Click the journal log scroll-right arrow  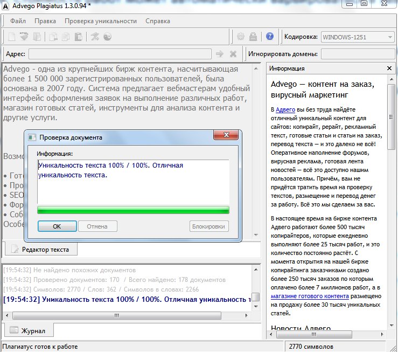pyautogui.click(x=246, y=315)
